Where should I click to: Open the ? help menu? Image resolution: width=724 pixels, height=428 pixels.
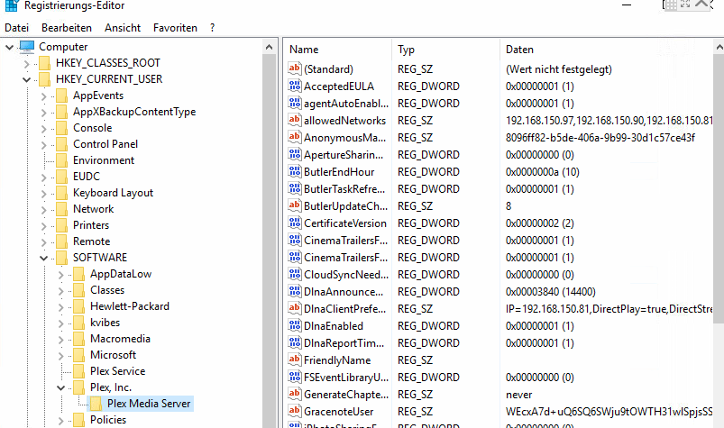pyautogui.click(x=212, y=28)
